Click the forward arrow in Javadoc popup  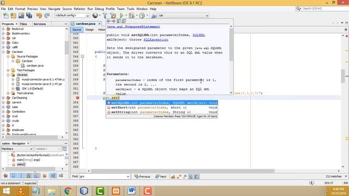[113, 21]
